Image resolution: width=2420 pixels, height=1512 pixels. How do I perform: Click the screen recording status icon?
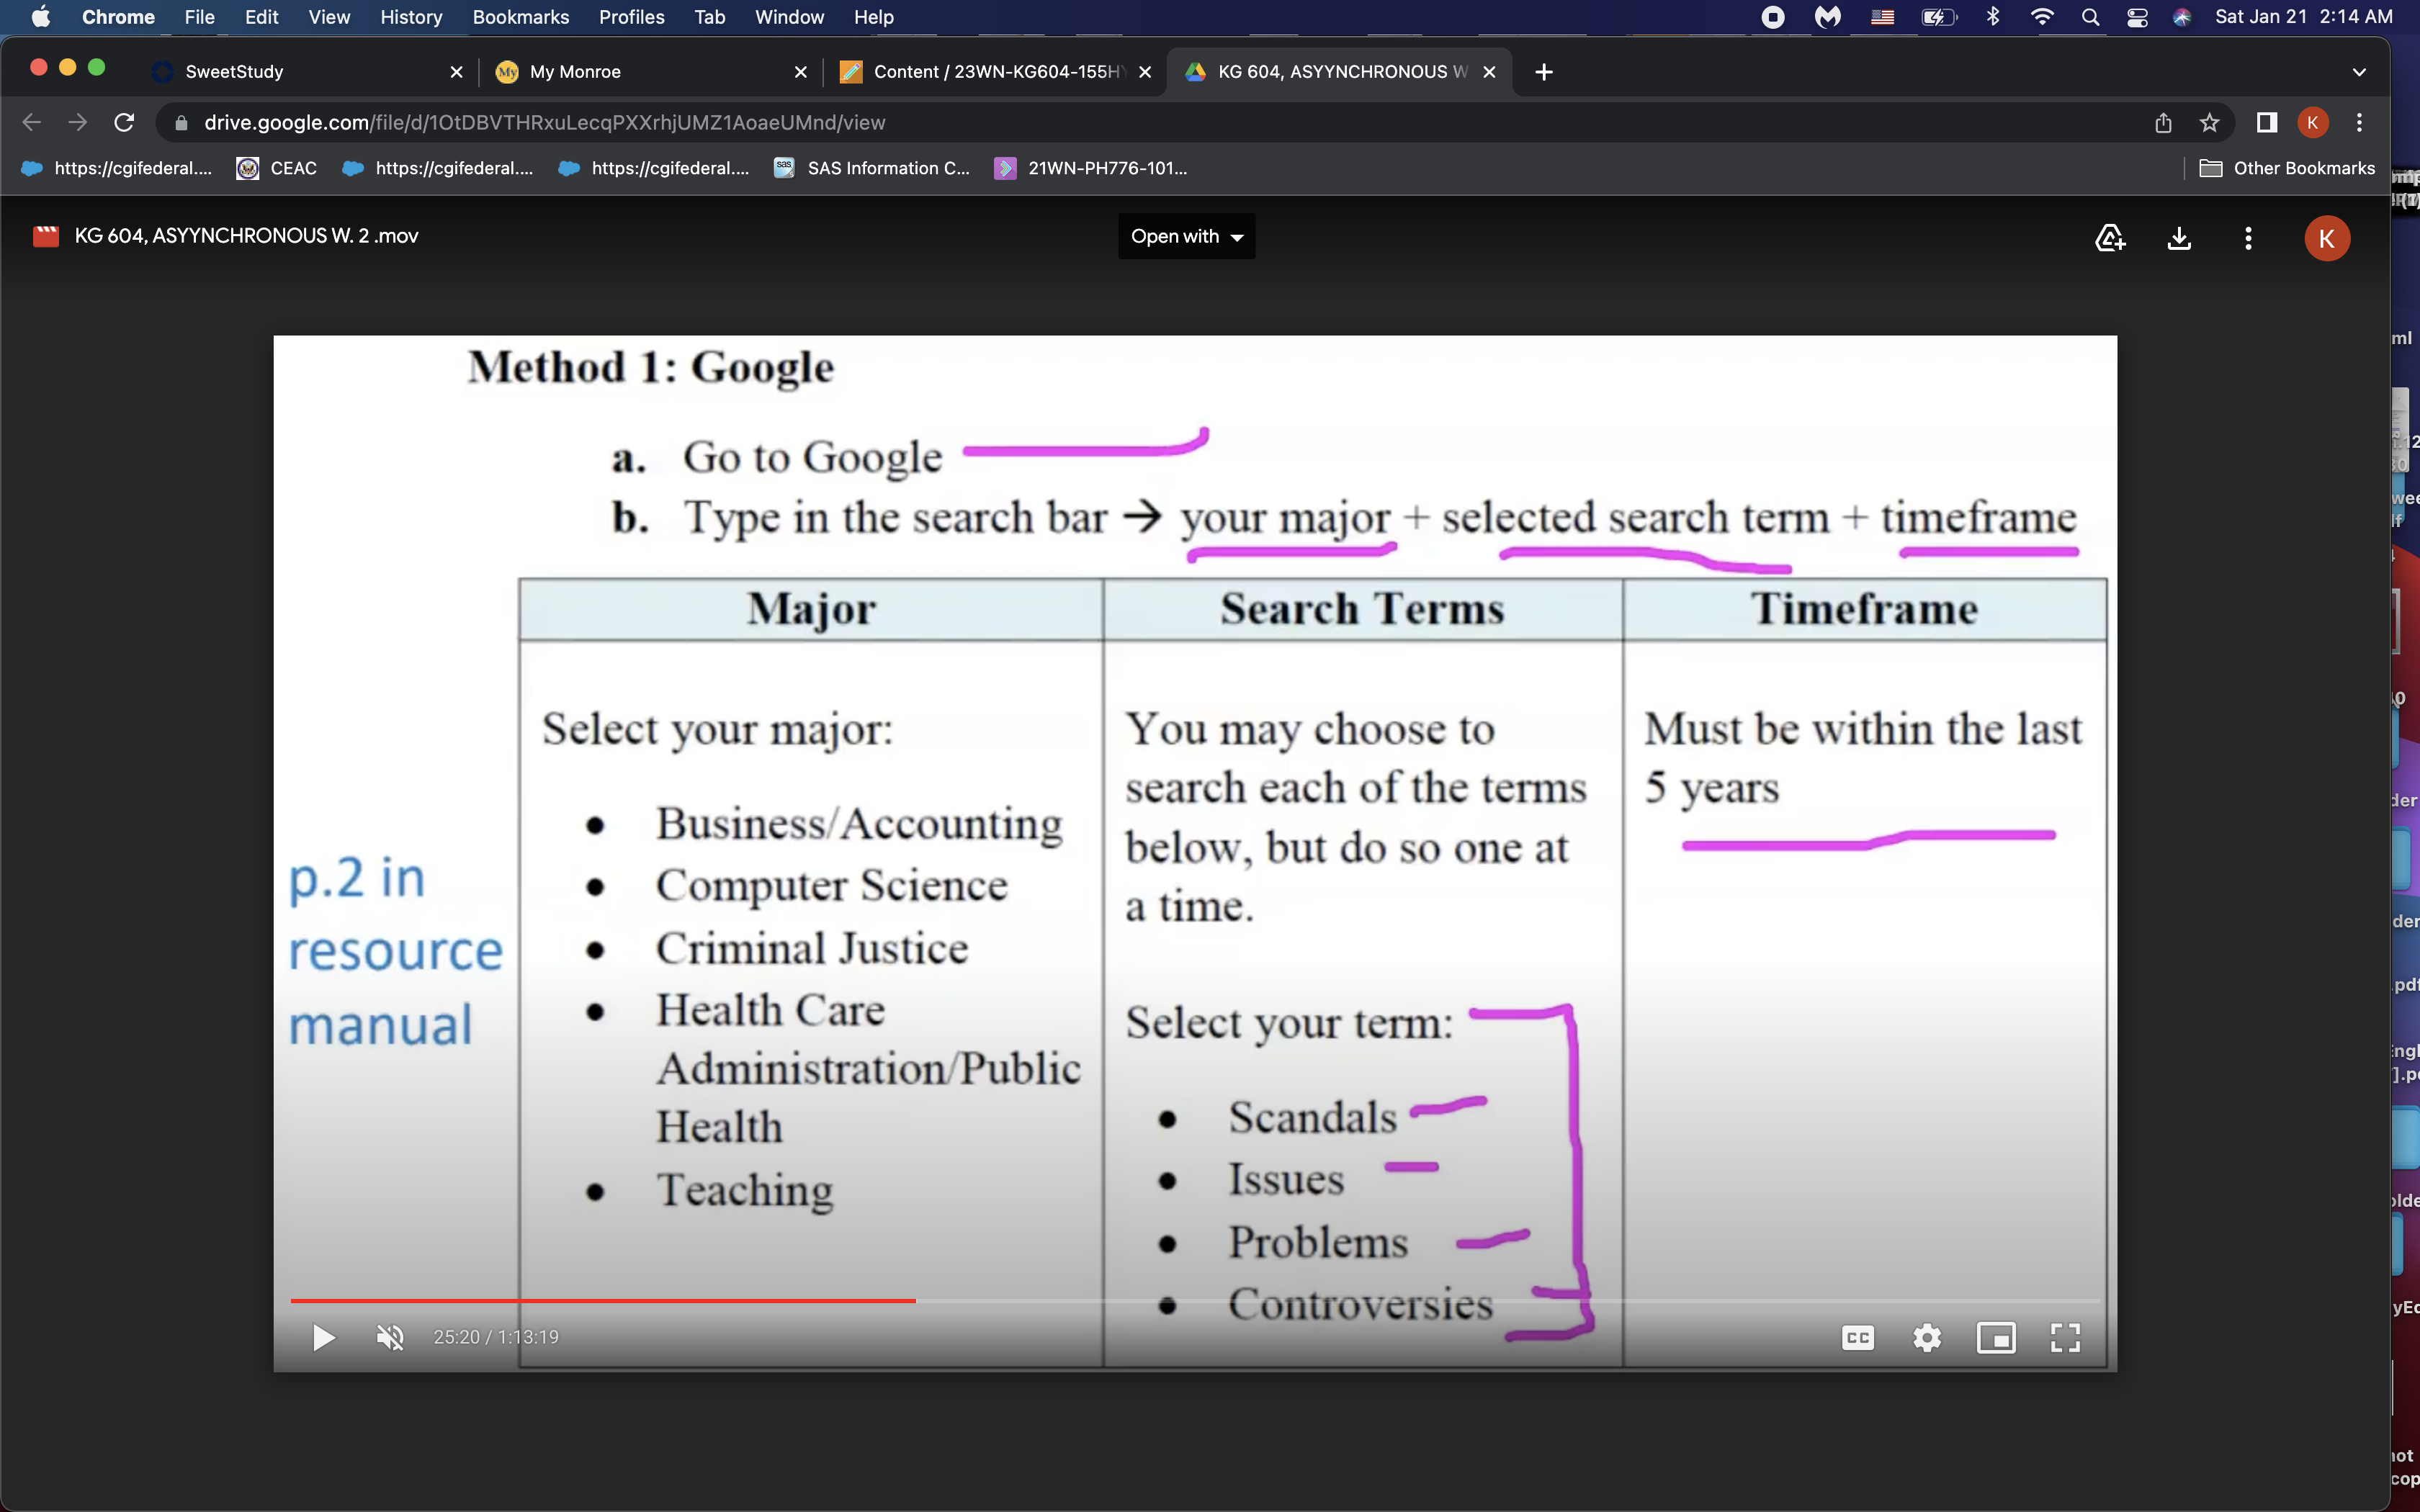pos(1772,17)
